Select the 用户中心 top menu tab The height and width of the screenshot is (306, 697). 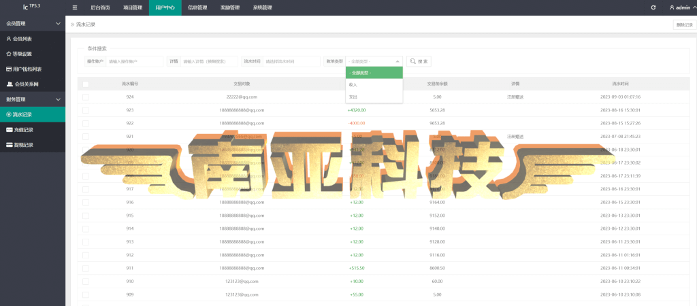click(x=165, y=7)
